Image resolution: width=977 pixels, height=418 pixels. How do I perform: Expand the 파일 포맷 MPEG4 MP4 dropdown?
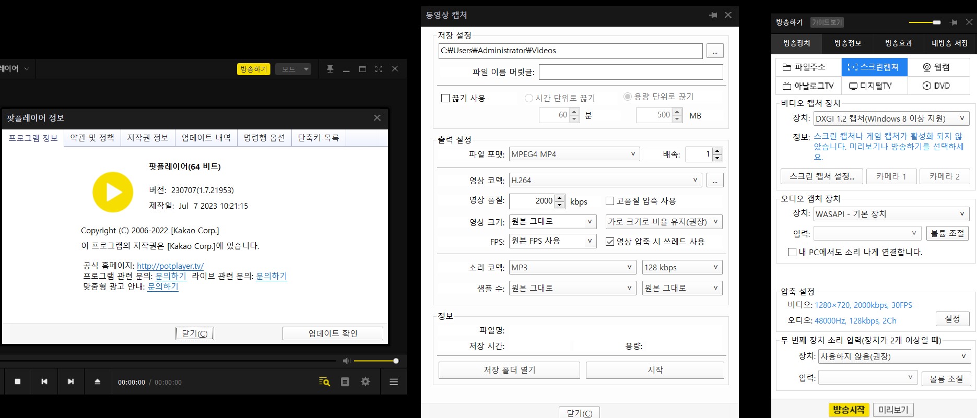[x=574, y=154]
